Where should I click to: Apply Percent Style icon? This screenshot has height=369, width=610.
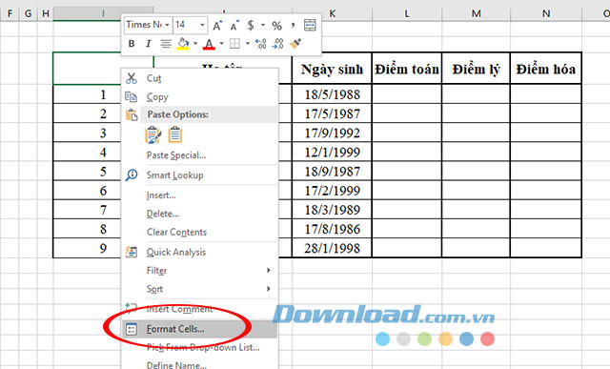click(277, 26)
